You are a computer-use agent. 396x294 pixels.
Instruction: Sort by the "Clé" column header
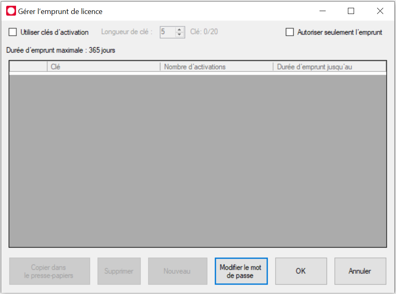point(103,67)
